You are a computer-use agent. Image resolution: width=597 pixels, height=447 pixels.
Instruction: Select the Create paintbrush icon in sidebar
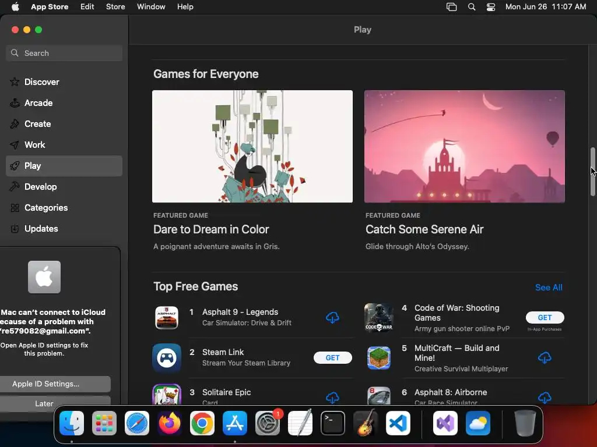tap(15, 123)
